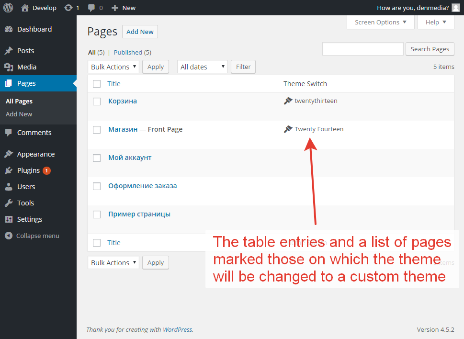Click the Dashboard gauge icon
This screenshot has height=339, width=464.
click(9, 29)
